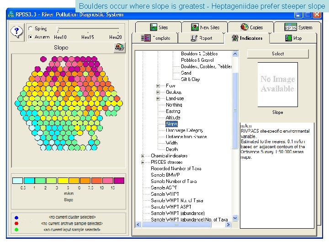Click the blue cluster indicator dot
This screenshot has height=247, width=329.
(16, 218)
